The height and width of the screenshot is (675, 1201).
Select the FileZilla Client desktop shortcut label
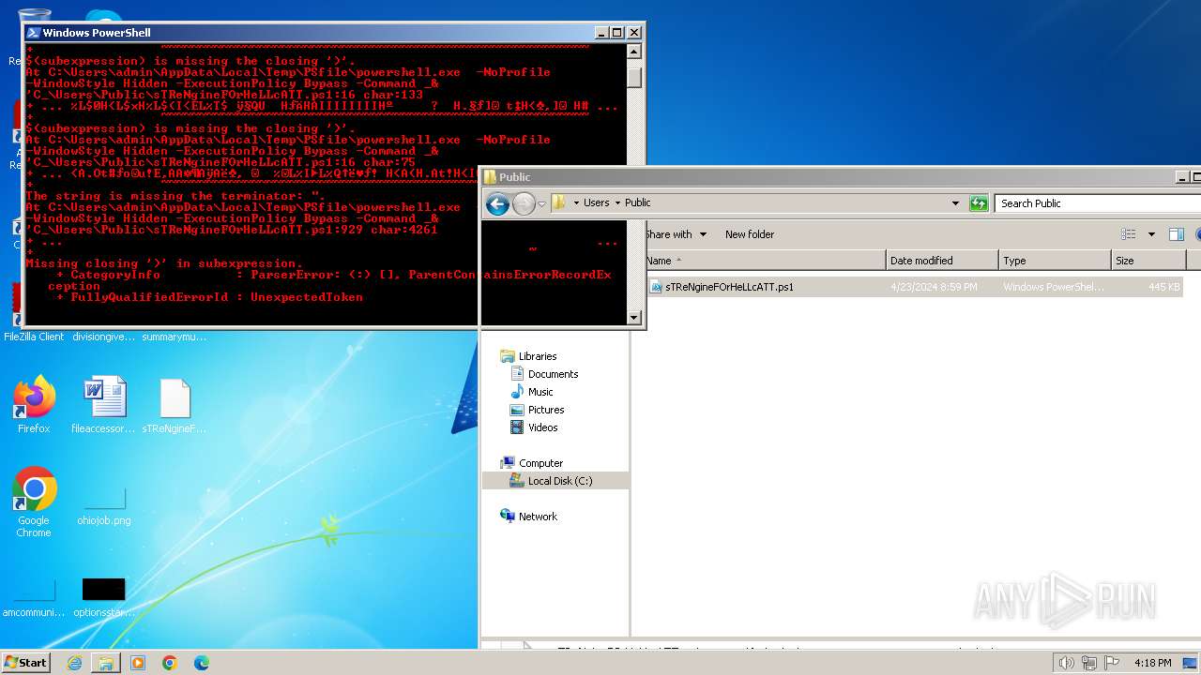(x=34, y=337)
